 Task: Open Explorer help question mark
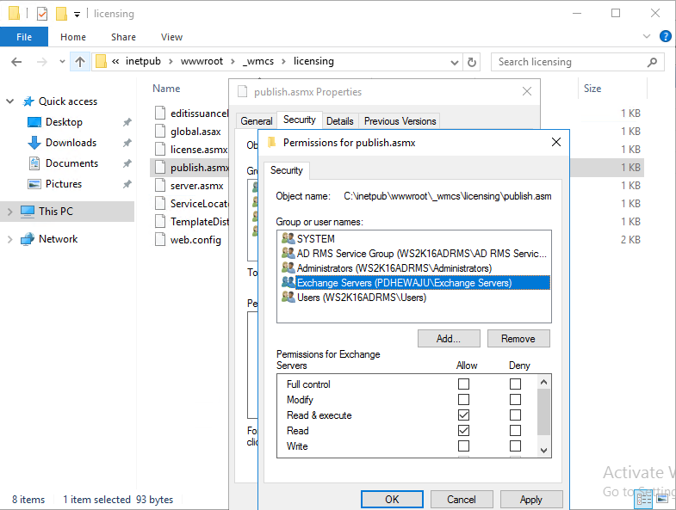(x=665, y=37)
